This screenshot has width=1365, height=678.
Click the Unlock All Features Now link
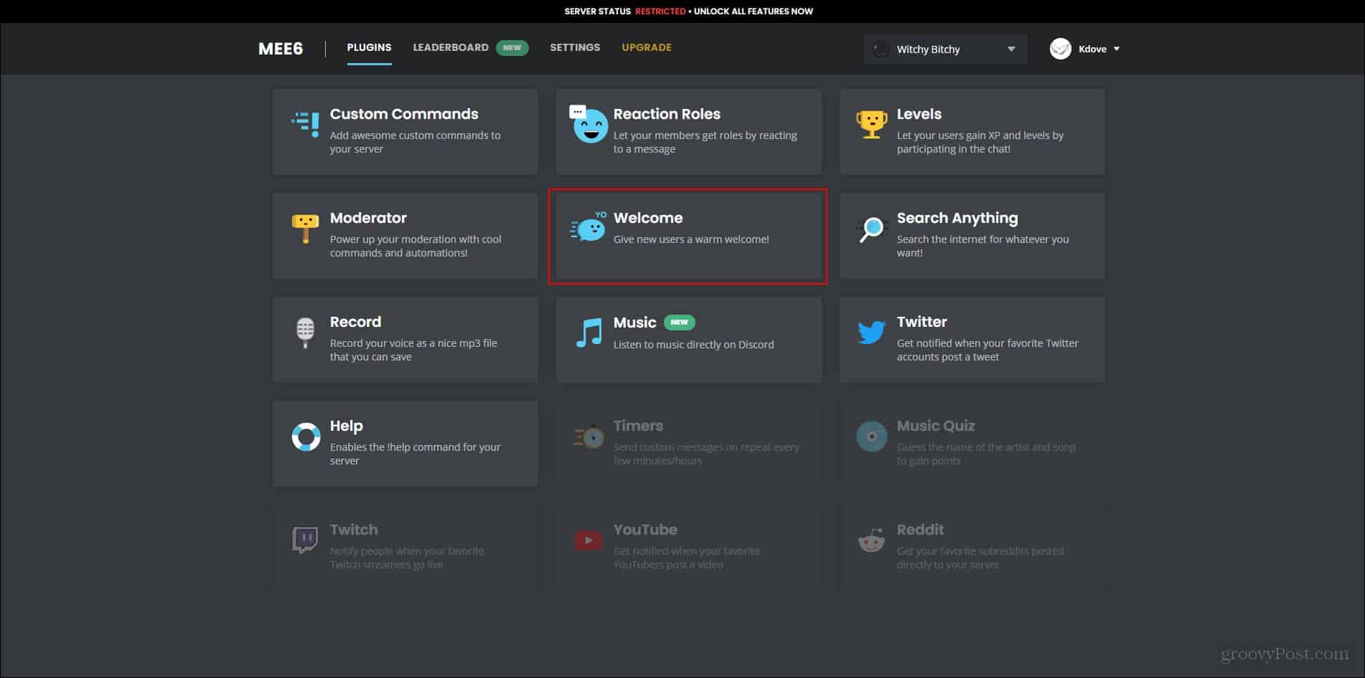754,11
